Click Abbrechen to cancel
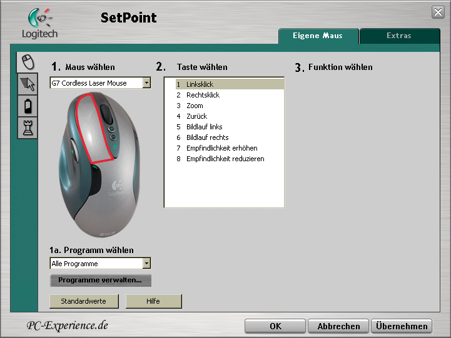Image resolution: width=451 pixels, height=338 pixels. (338, 326)
